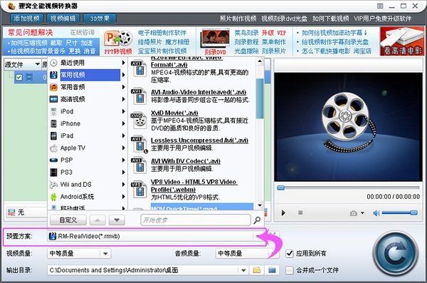This screenshot has height=283, width=427.
Task: Click the move-up arrow button beside 自定义
Action: click(97, 220)
